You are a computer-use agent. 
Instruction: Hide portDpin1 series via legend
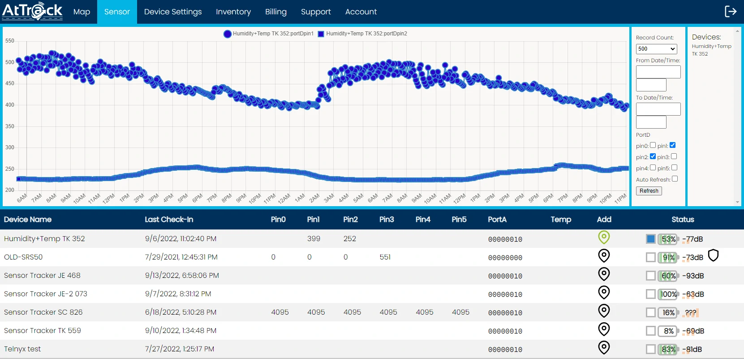pyautogui.click(x=269, y=34)
